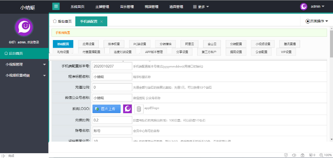Open the admin user dropdown
This screenshot has height=158, width=333.
317,6
